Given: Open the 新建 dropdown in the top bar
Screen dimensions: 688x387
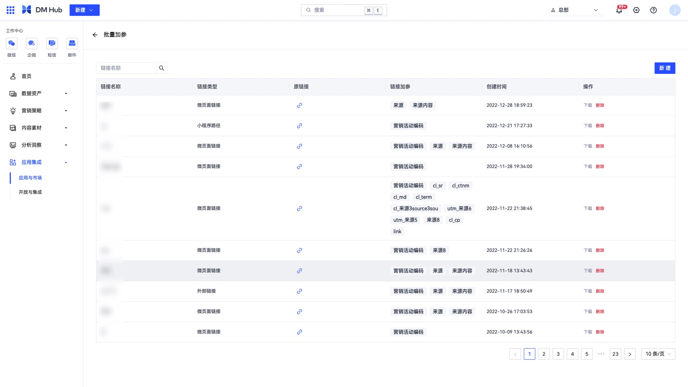Looking at the screenshot, I should pos(85,10).
